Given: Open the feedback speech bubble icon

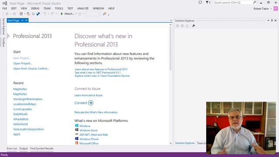Looking at the screenshot, I should click(201, 3).
